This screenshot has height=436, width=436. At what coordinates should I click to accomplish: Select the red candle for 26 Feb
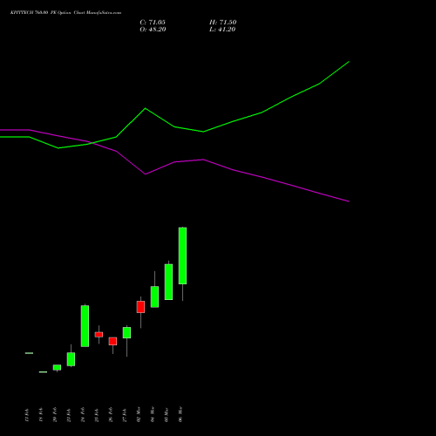coord(112,341)
